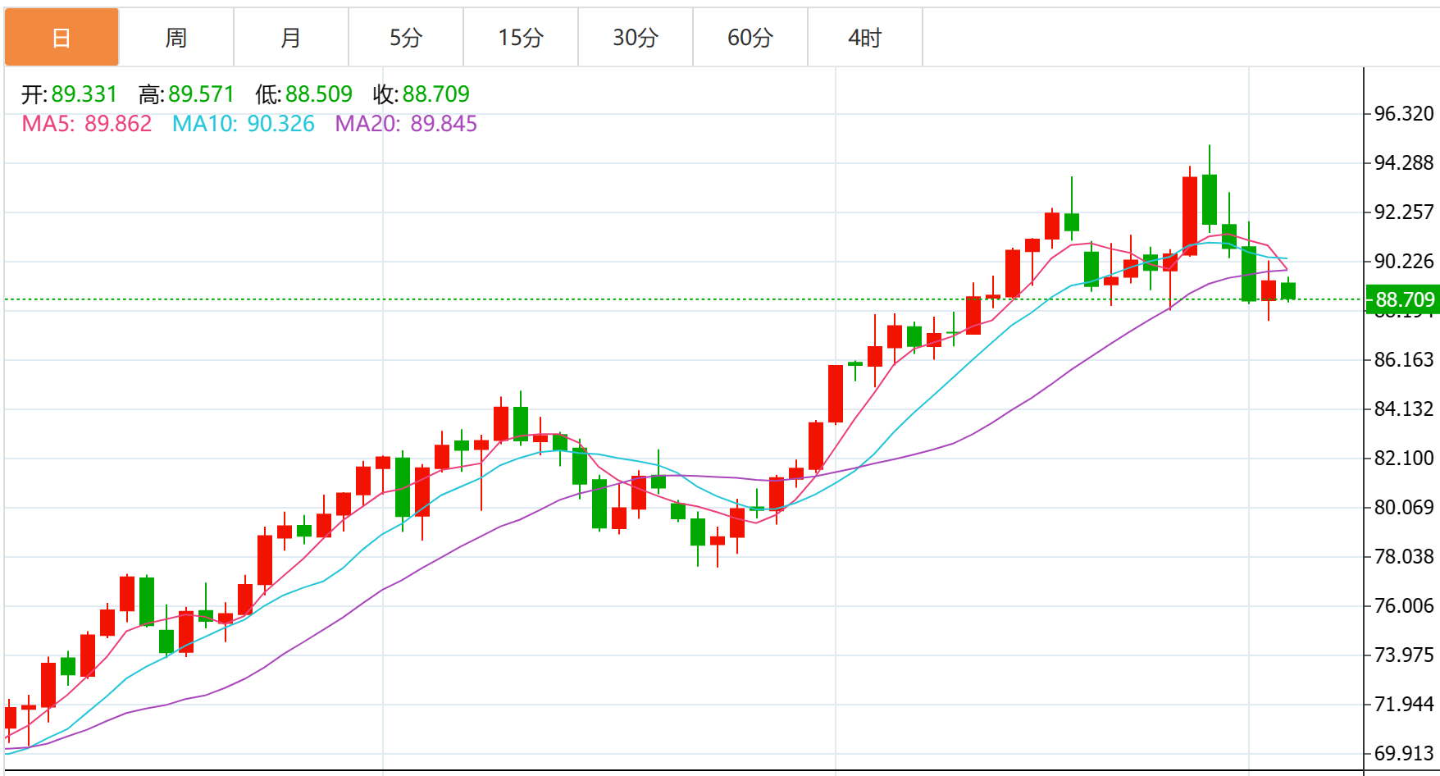The width and height of the screenshot is (1440, 776).
Task: Open the 15分 timeframe tab
Action: tap(521, 38)
